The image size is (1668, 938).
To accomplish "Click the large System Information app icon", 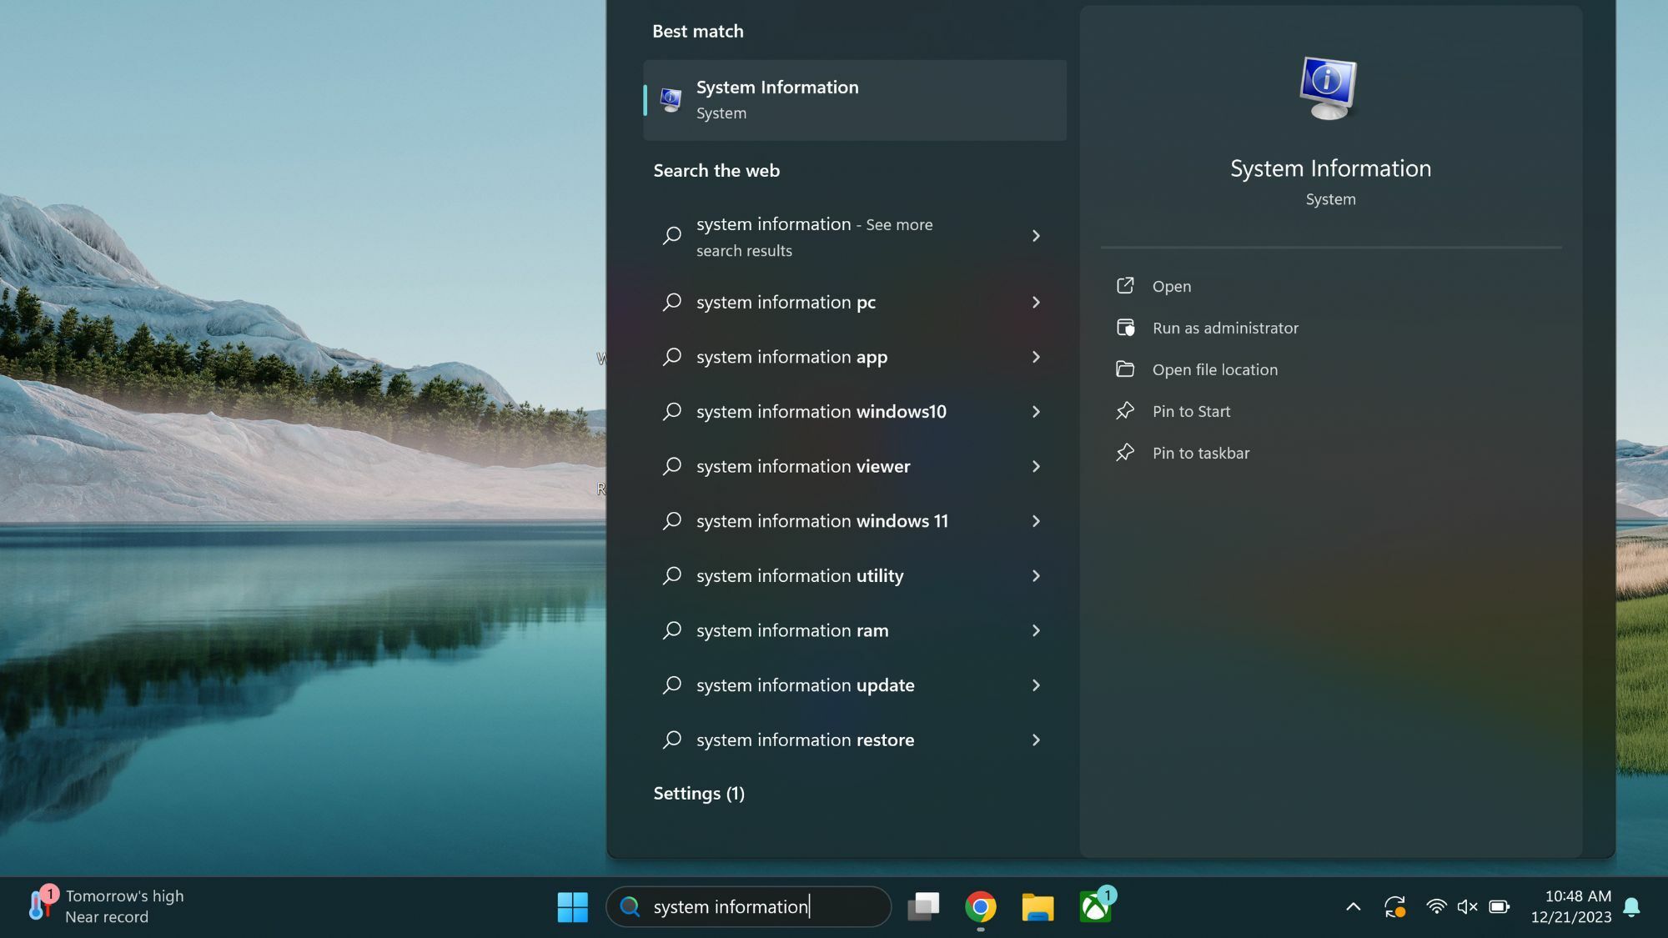I will pos(1329,88).
